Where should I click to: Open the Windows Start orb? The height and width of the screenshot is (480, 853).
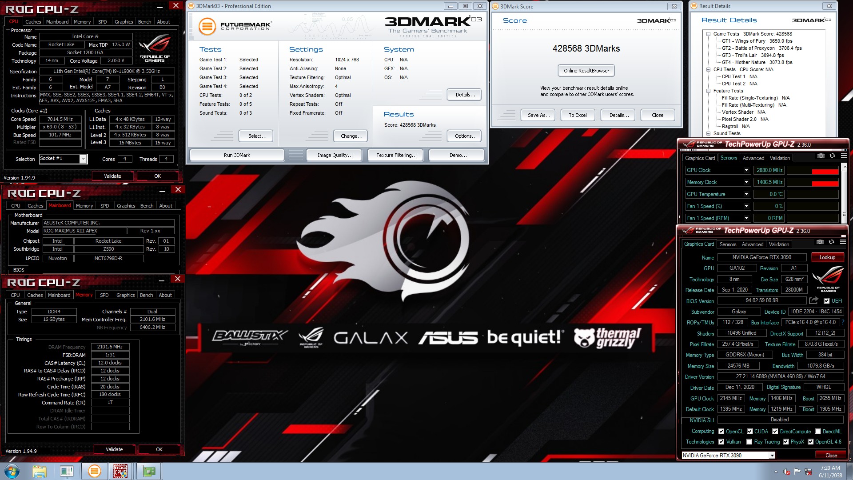tap(12, 471)
